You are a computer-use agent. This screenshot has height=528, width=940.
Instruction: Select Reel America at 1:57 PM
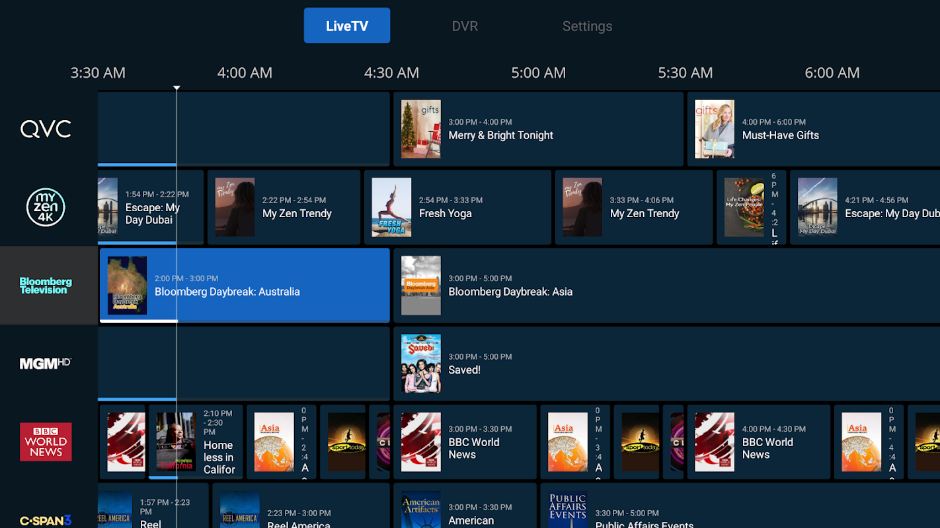pos(153,506)
